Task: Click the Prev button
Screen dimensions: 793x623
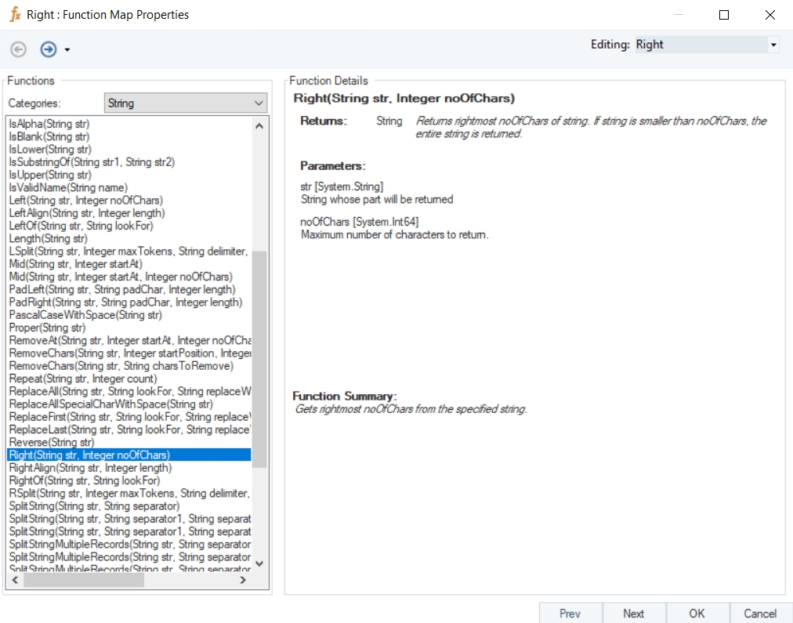Action: tap(570, 613)
